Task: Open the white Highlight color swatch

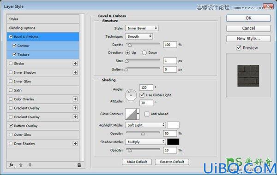Action: [173, 125]
